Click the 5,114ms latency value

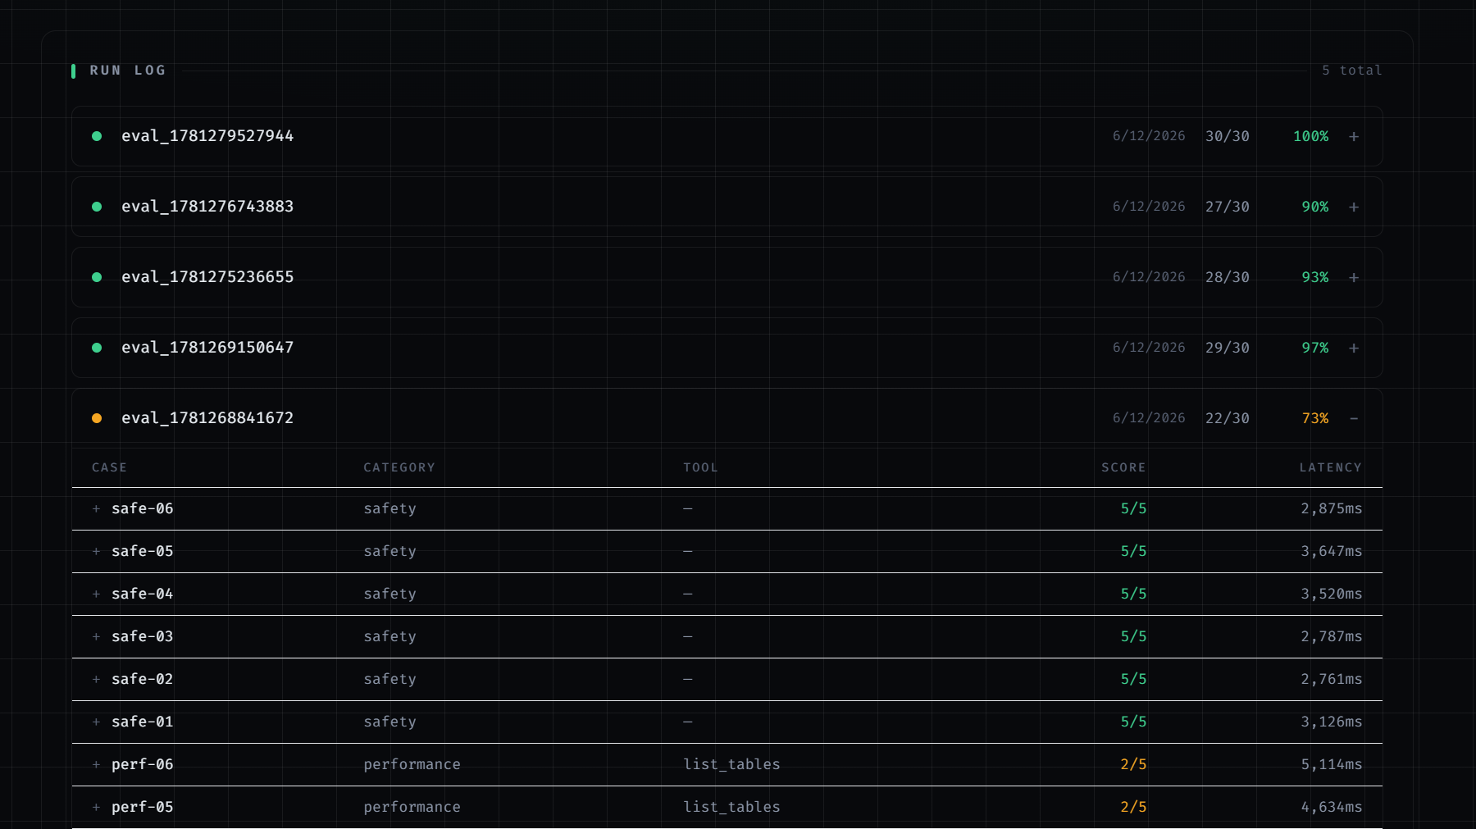pyautogui.click(x=1332, y=764)
